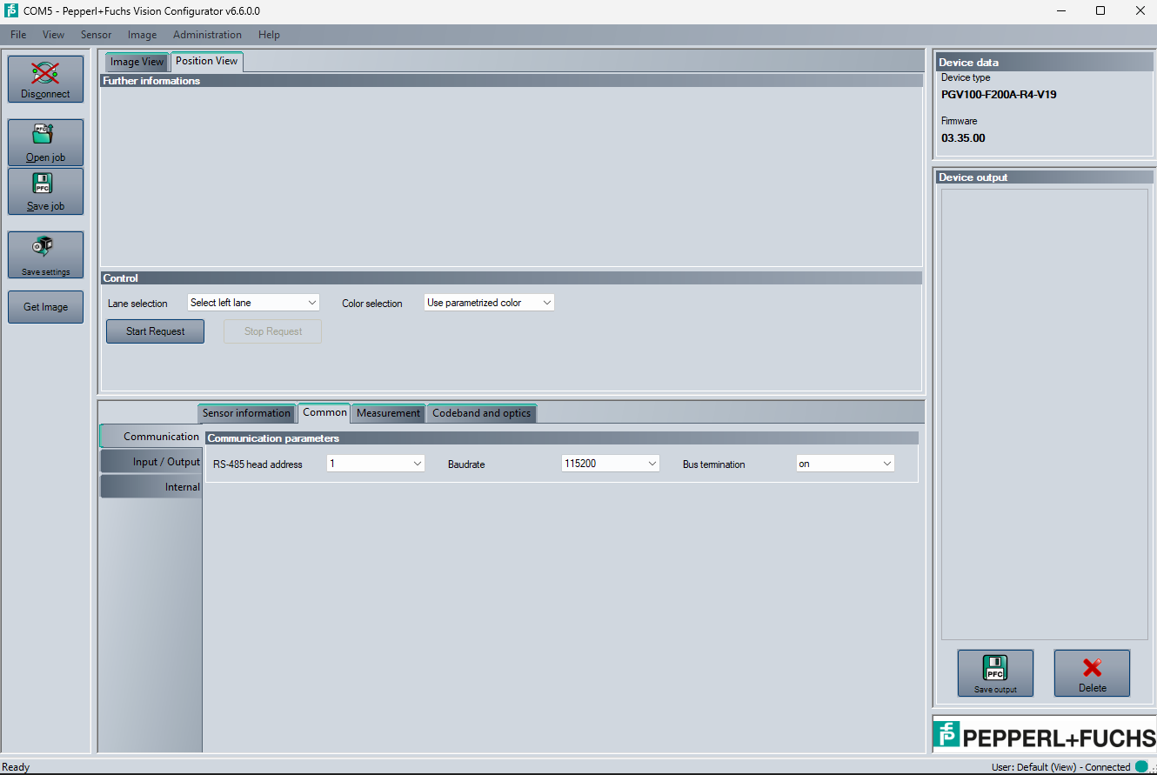Click the device type text PGV100-F200A-R4-V19

999,95
